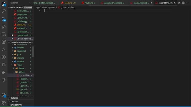Open the Manage gear settings icon
Image resolution: width=191 pixels, height=107 pixels.
(4, 103)
